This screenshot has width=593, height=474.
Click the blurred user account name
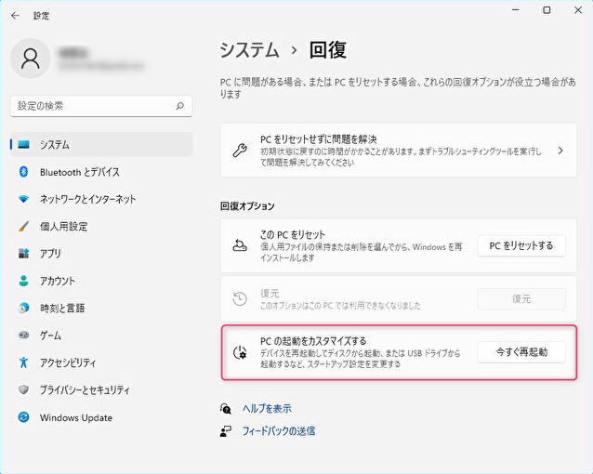tap(73, 53)
